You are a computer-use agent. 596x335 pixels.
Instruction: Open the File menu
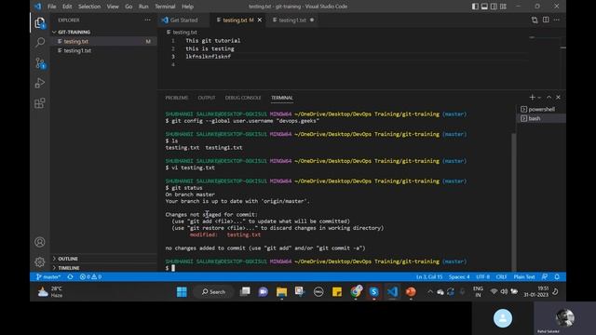coord(52,7)
